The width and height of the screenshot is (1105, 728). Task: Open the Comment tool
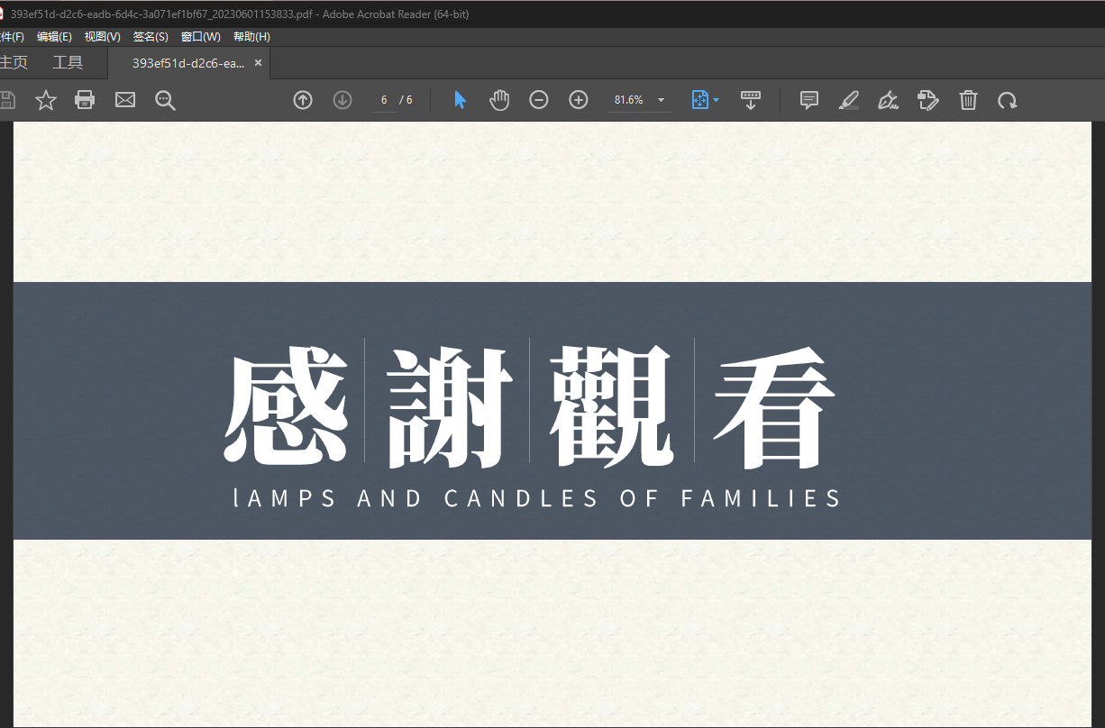pos(808,100)
